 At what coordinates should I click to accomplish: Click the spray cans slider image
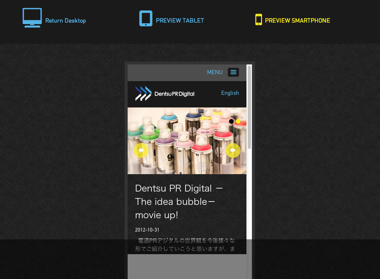point(187,141)
